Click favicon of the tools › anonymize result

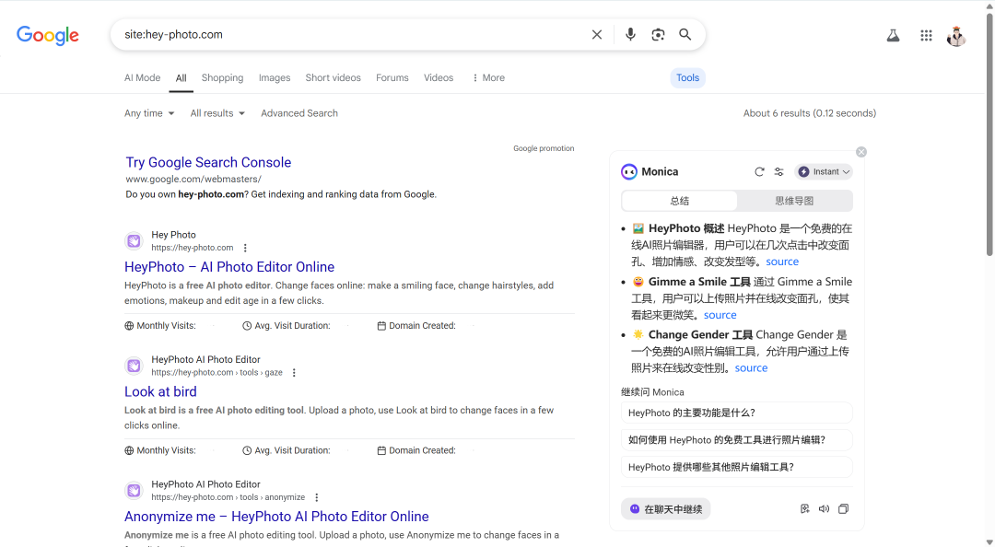[x=134, y=491]
